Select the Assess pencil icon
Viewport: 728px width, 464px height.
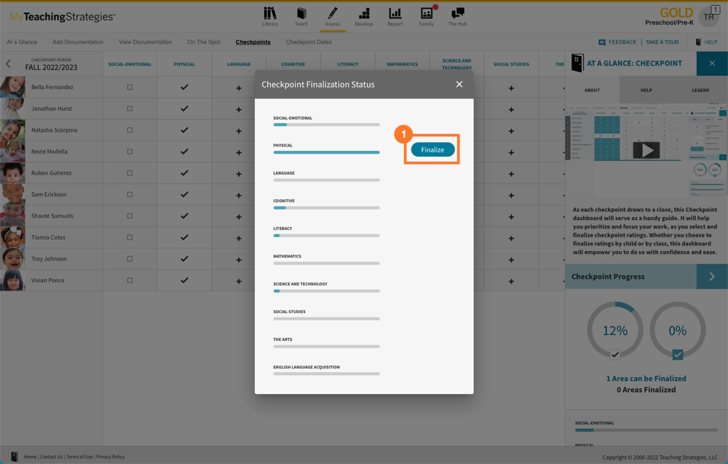[333, 16]
